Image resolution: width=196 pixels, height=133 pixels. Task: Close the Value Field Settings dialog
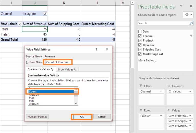click(107, 49)
